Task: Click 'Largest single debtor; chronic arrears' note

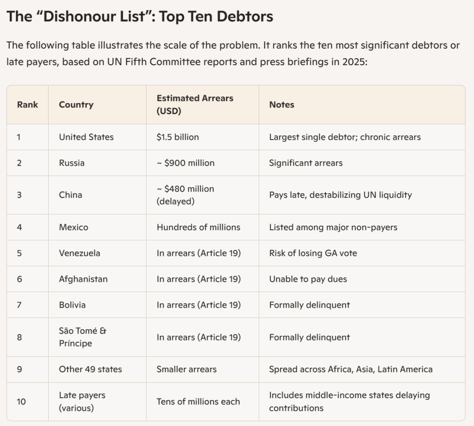Action: click(x=345, y=137)
